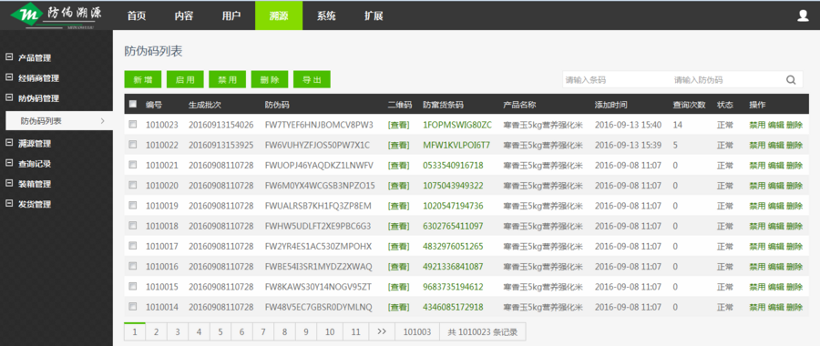The height and width of the screenshot is (346, 820).
Task: Click the 删除 green toolbar button
Action: (270, 79)
